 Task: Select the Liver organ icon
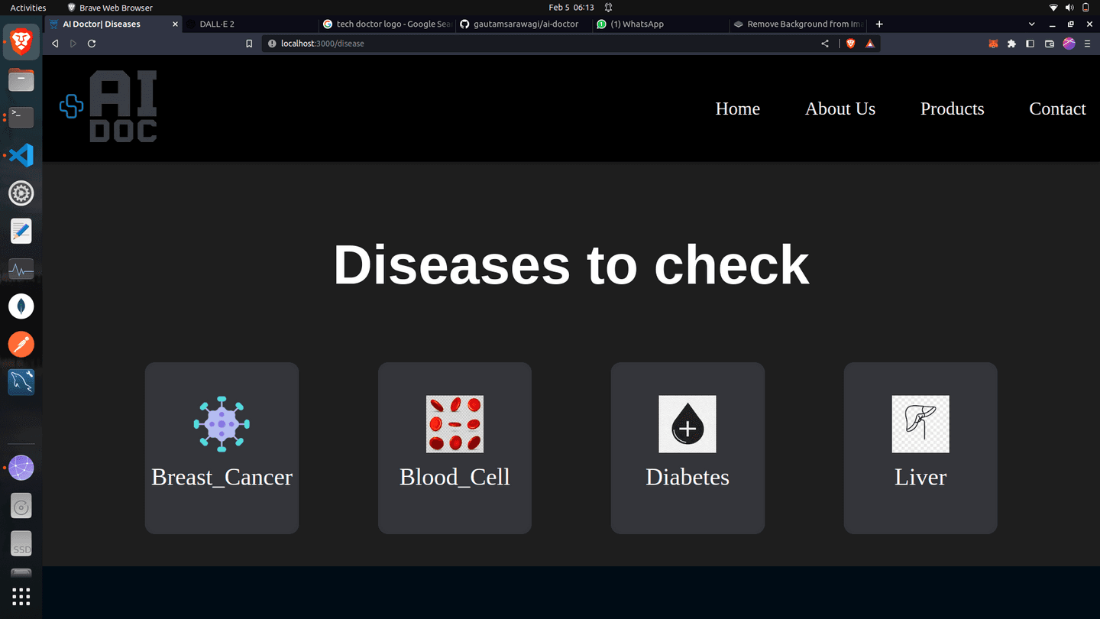(920, 424)
